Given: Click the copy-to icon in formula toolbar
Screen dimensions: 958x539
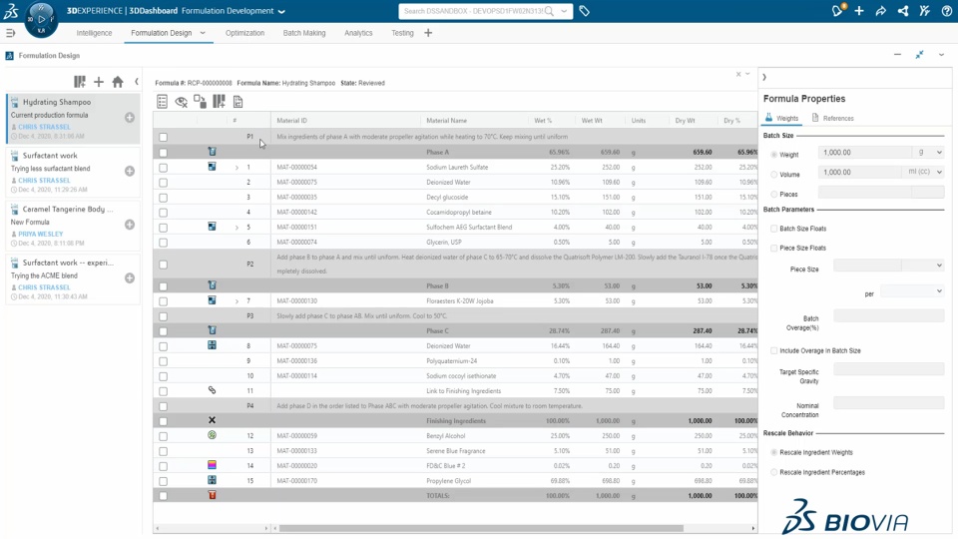Looking at the screenshot, I should (200, 102).
